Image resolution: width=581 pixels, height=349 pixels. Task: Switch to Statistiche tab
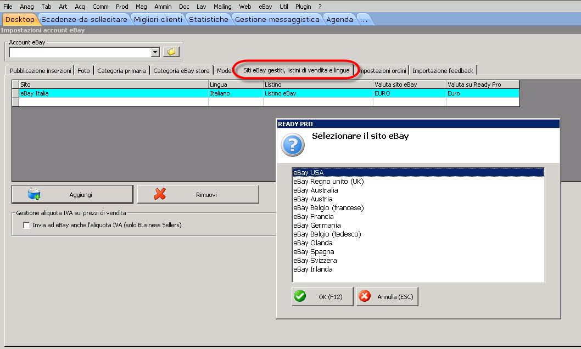[x=209, y=19]
